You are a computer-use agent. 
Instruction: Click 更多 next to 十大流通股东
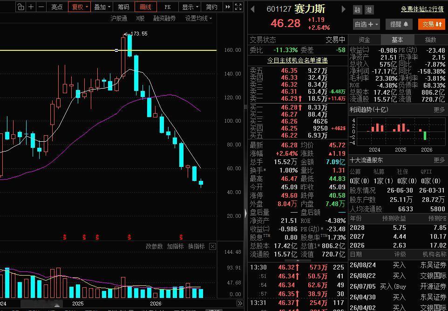(439, 160)
